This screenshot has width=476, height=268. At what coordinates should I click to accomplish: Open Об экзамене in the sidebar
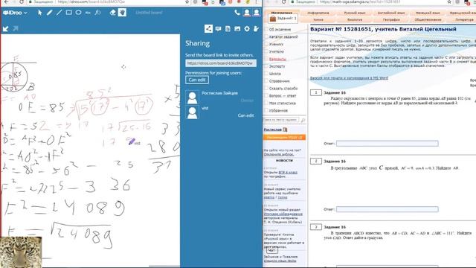280,30
